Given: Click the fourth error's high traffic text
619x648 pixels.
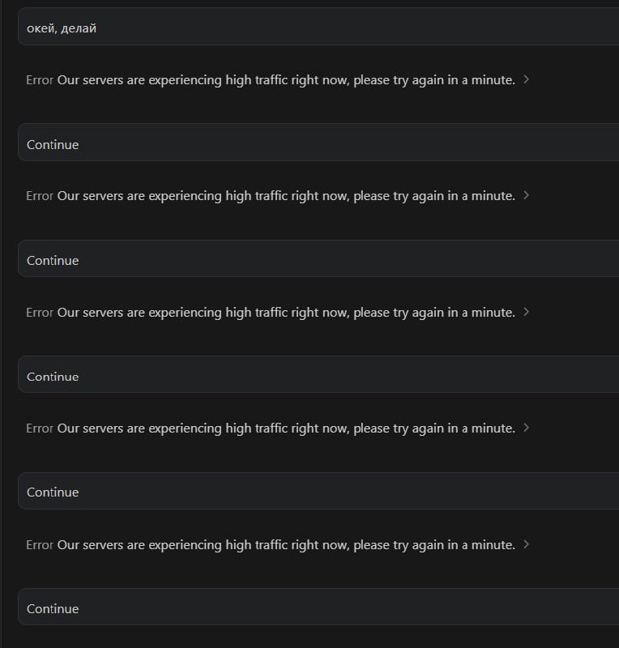Looking at the screenshot, I should point(286,428).
